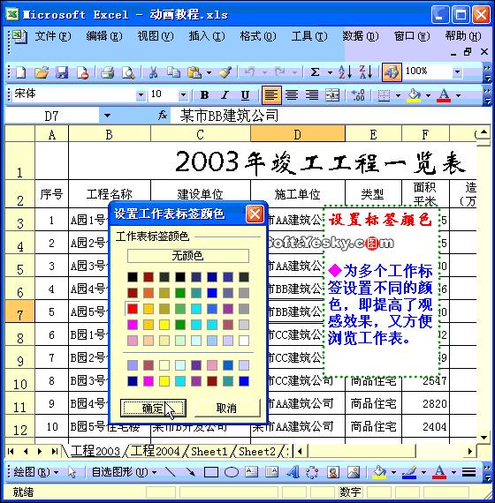Toggle Center alignment
Image resolution: width=495 pixels, height=503 pixels.
[x=292, y=95]
